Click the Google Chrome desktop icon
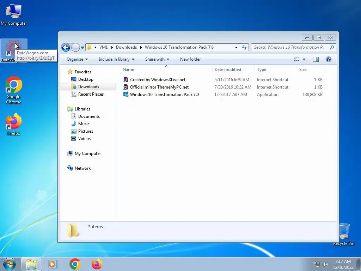Viewport: 361px width, 271px height. [14, 90]
